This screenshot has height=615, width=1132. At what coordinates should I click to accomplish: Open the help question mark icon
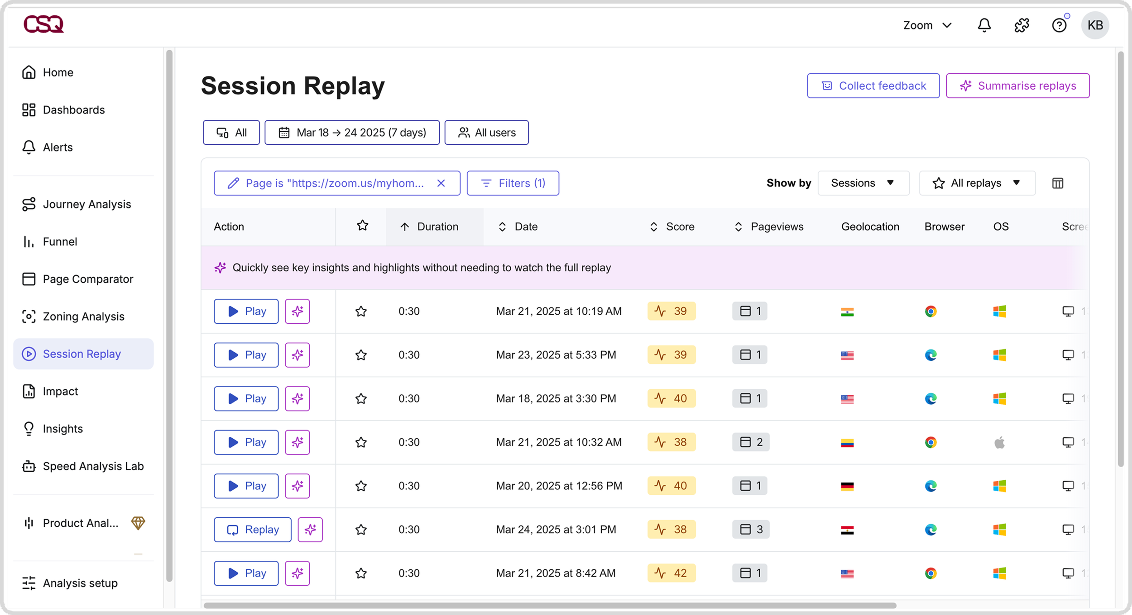pyautogui.click(x=1059, y=25)
